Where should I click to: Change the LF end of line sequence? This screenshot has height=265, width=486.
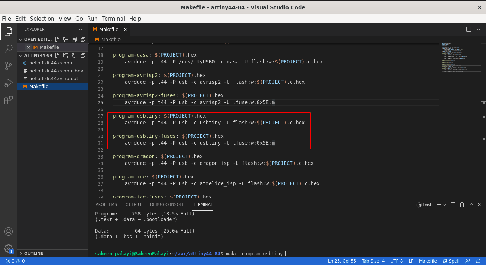pyautogui.click(x=411, y=261)
